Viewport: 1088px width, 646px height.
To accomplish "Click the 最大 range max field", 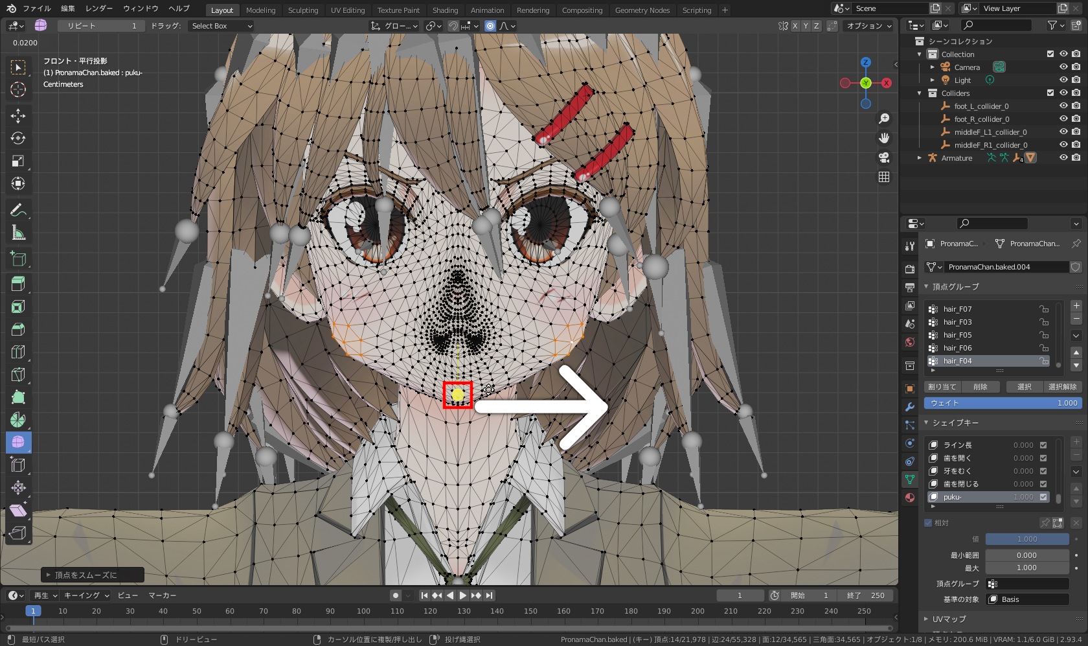I will [x=1027, y=568].
